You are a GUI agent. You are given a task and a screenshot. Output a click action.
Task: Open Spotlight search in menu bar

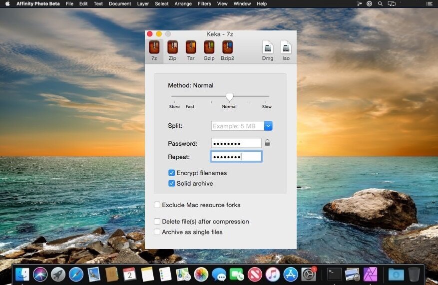(380, 3)
